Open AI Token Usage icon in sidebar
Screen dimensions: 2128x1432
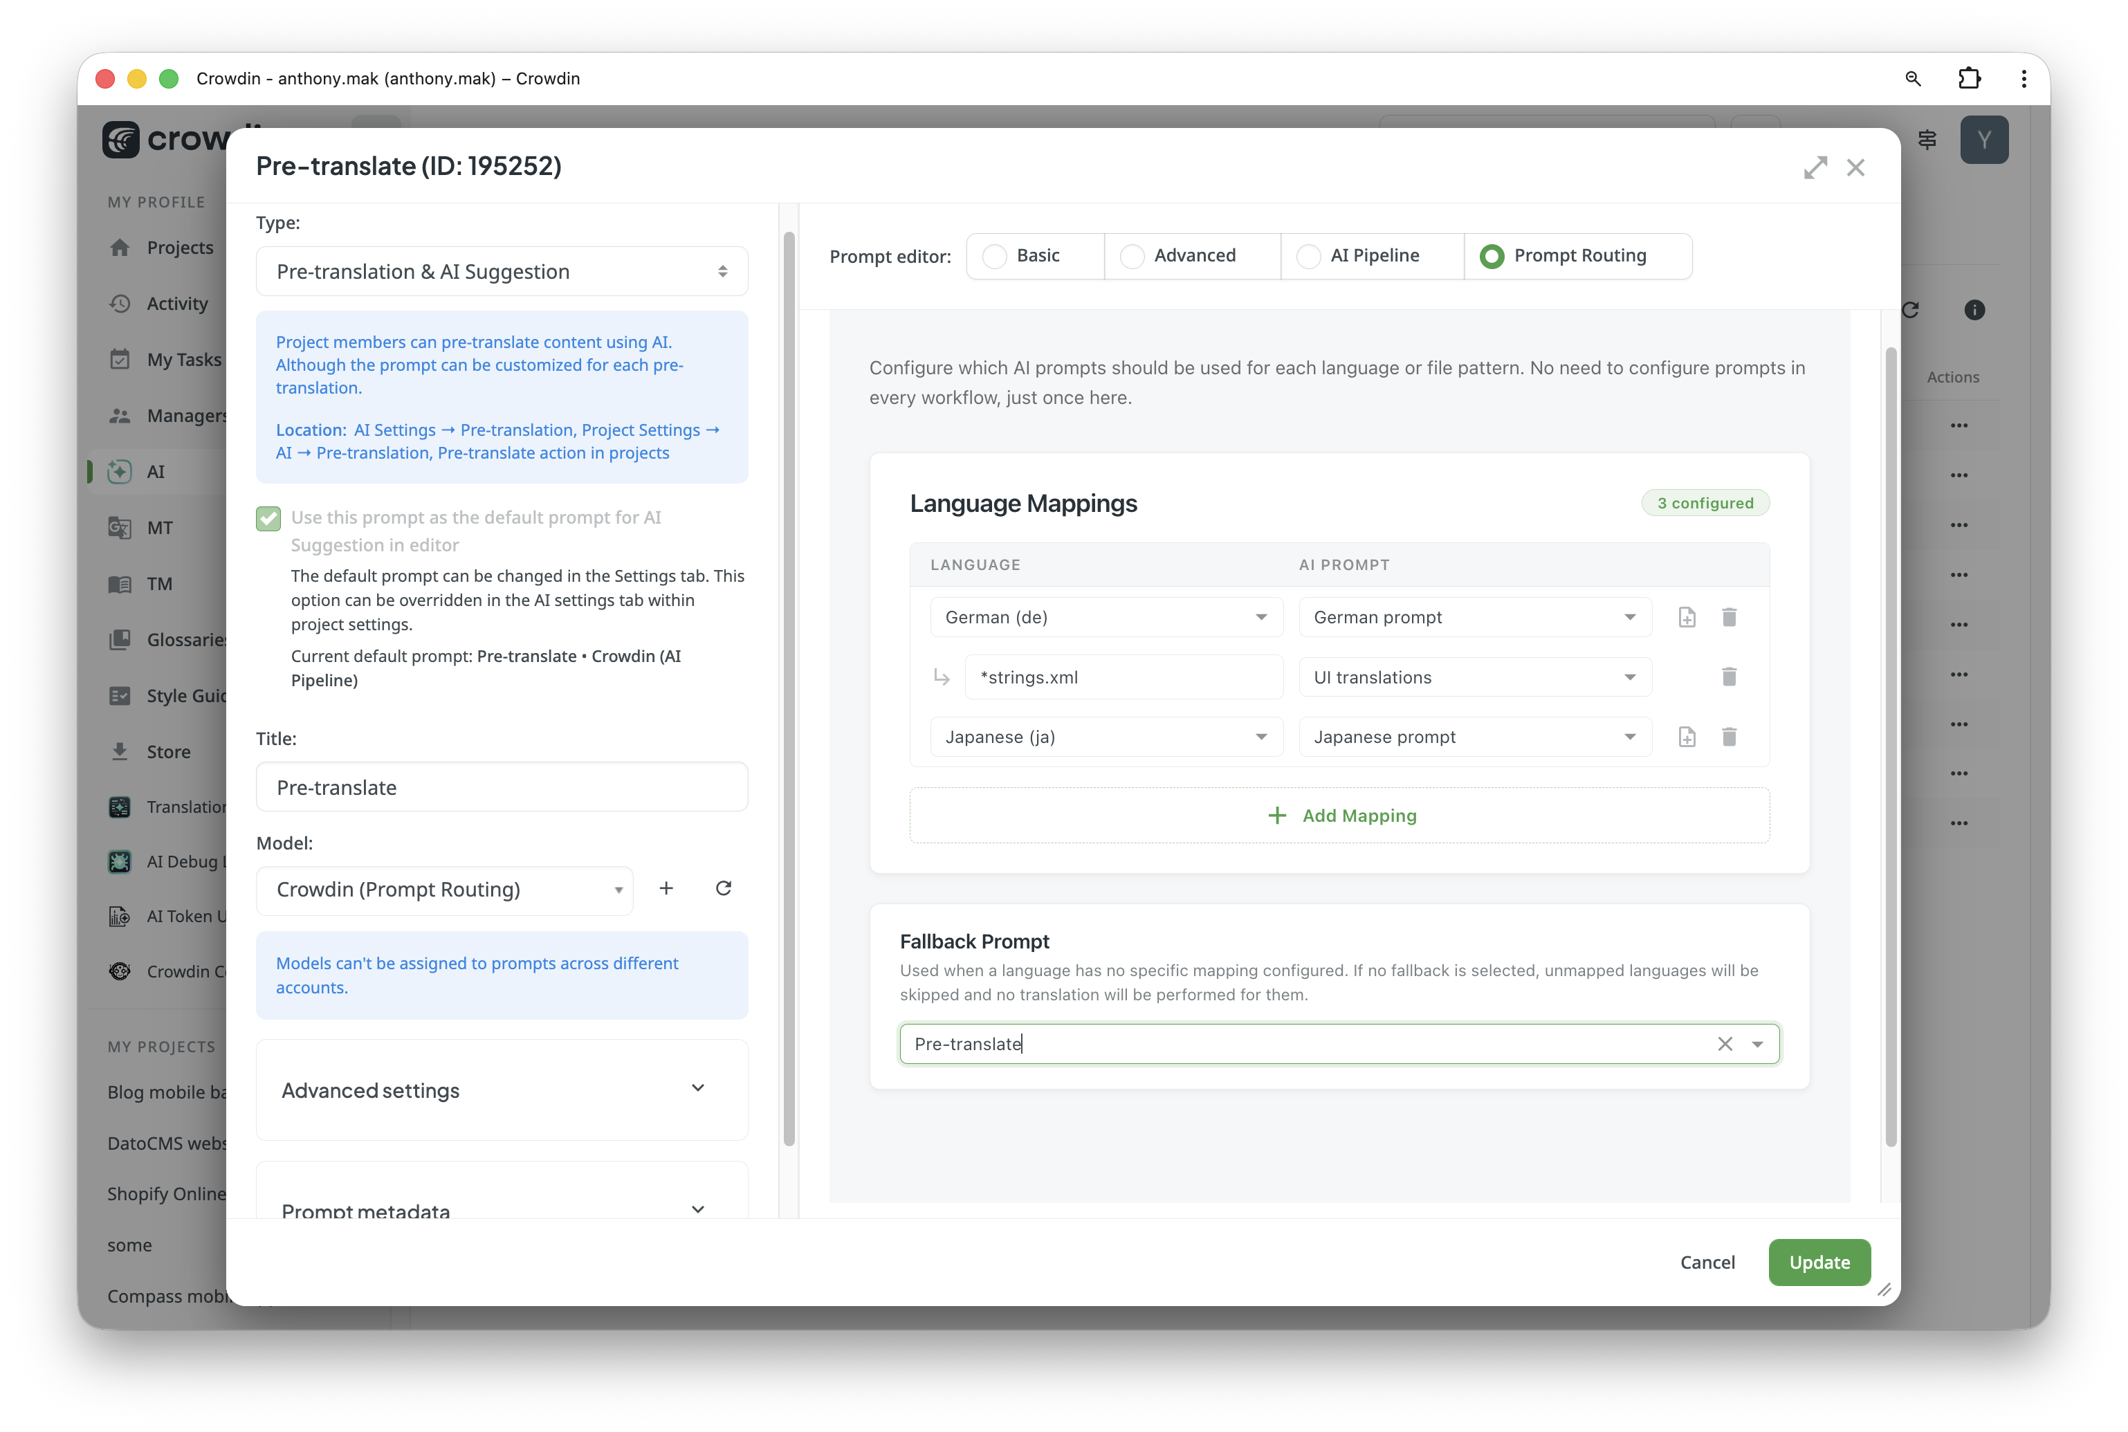pyautogui.click(x=120, y=916)
